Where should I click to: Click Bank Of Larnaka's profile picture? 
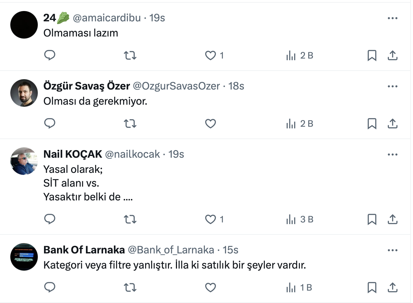24,257
